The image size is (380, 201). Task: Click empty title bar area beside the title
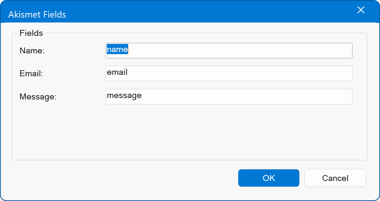pyautogui.click(x=208, y=12)
